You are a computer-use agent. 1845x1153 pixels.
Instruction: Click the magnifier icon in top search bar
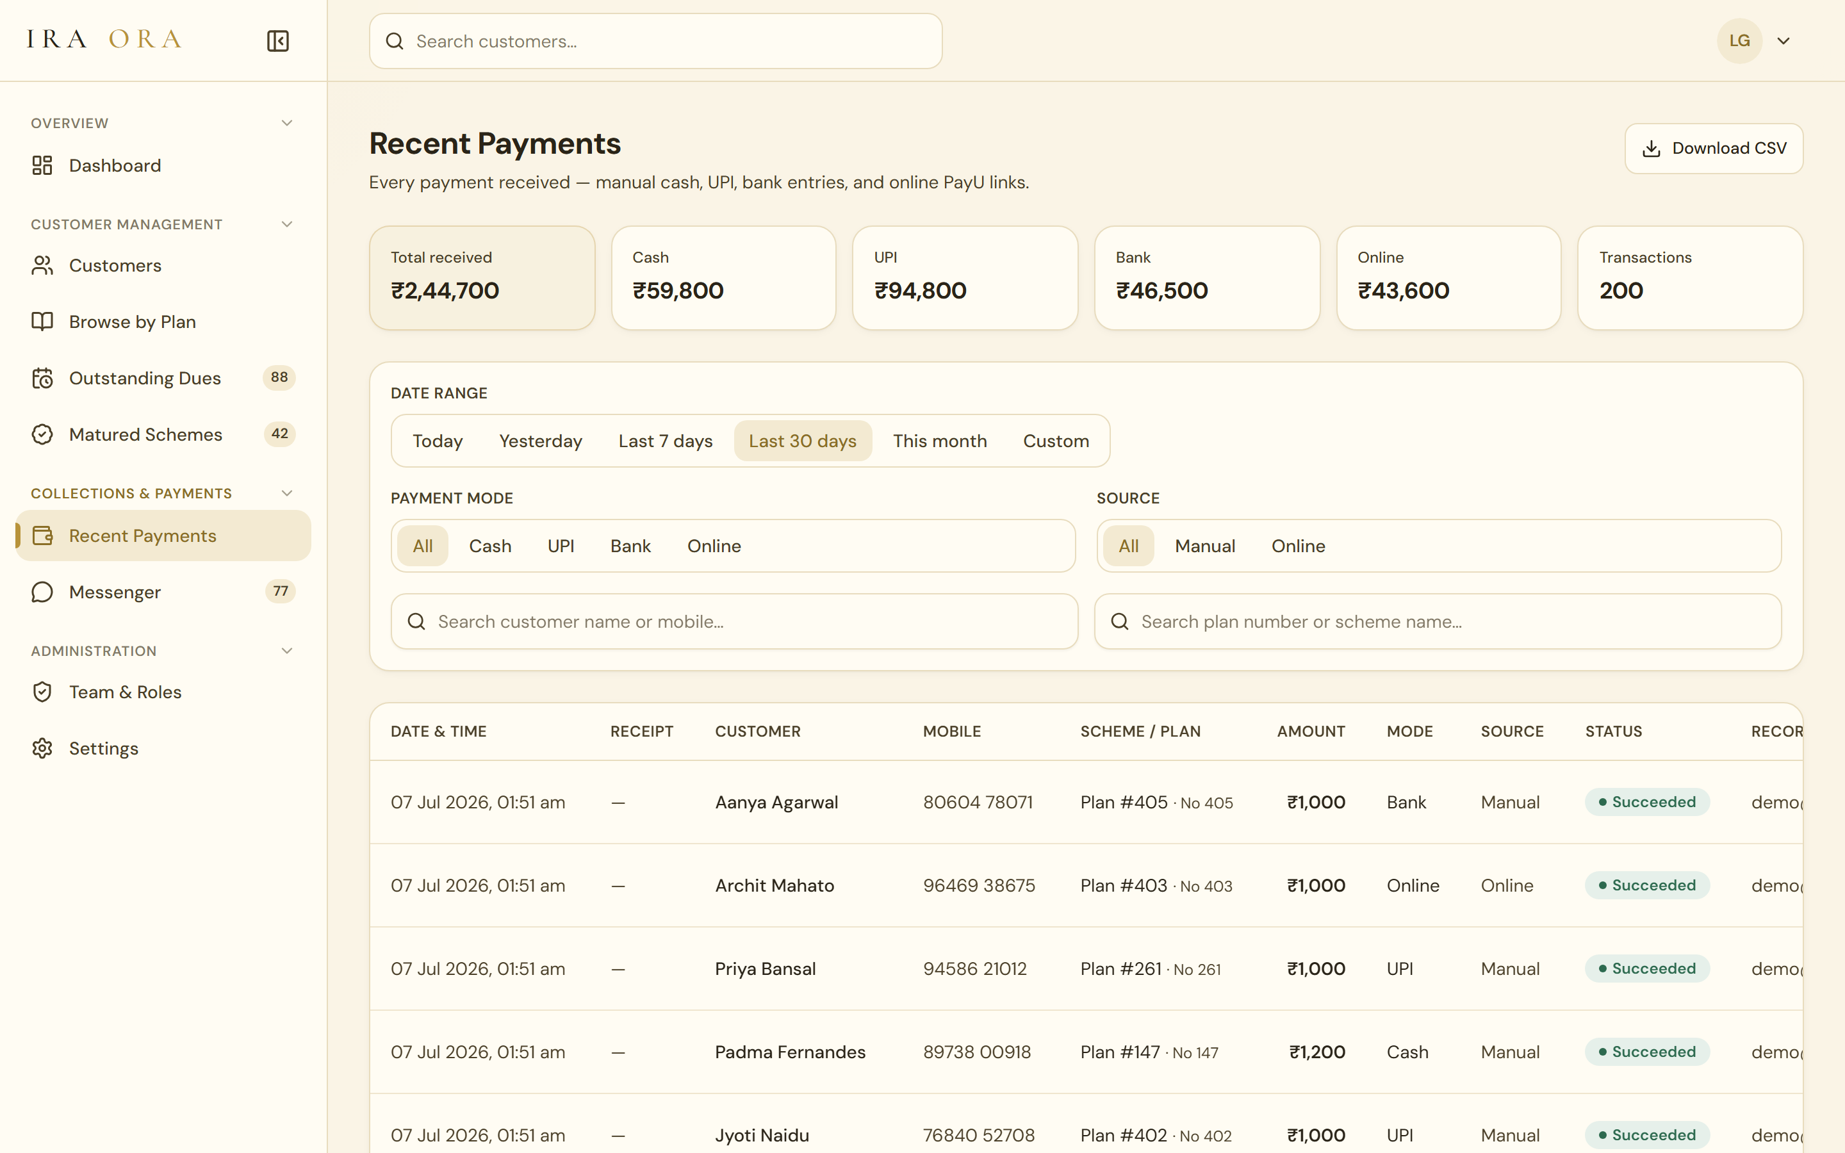coord(394,41)
